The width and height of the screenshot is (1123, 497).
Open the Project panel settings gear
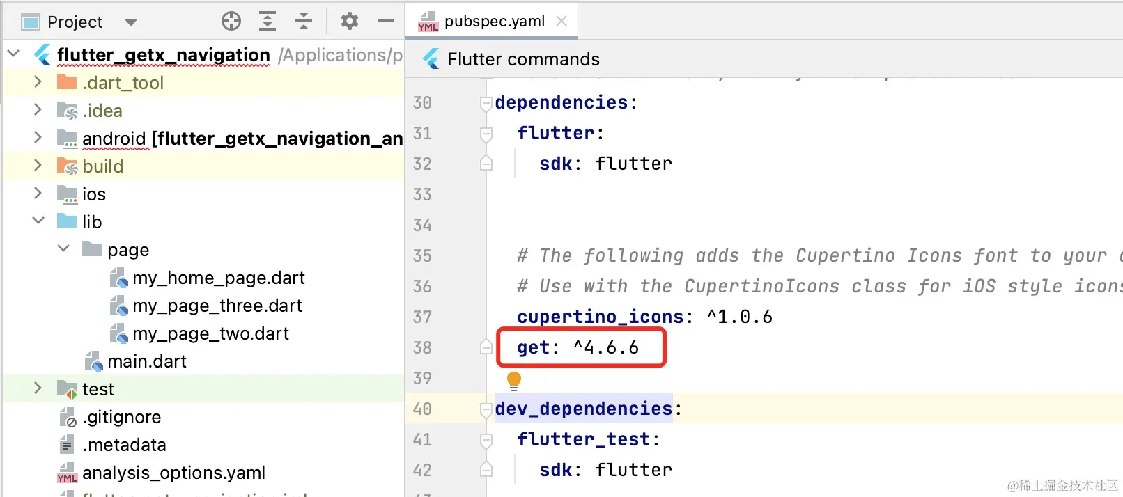pyautogui.click(x=350, y=22)
